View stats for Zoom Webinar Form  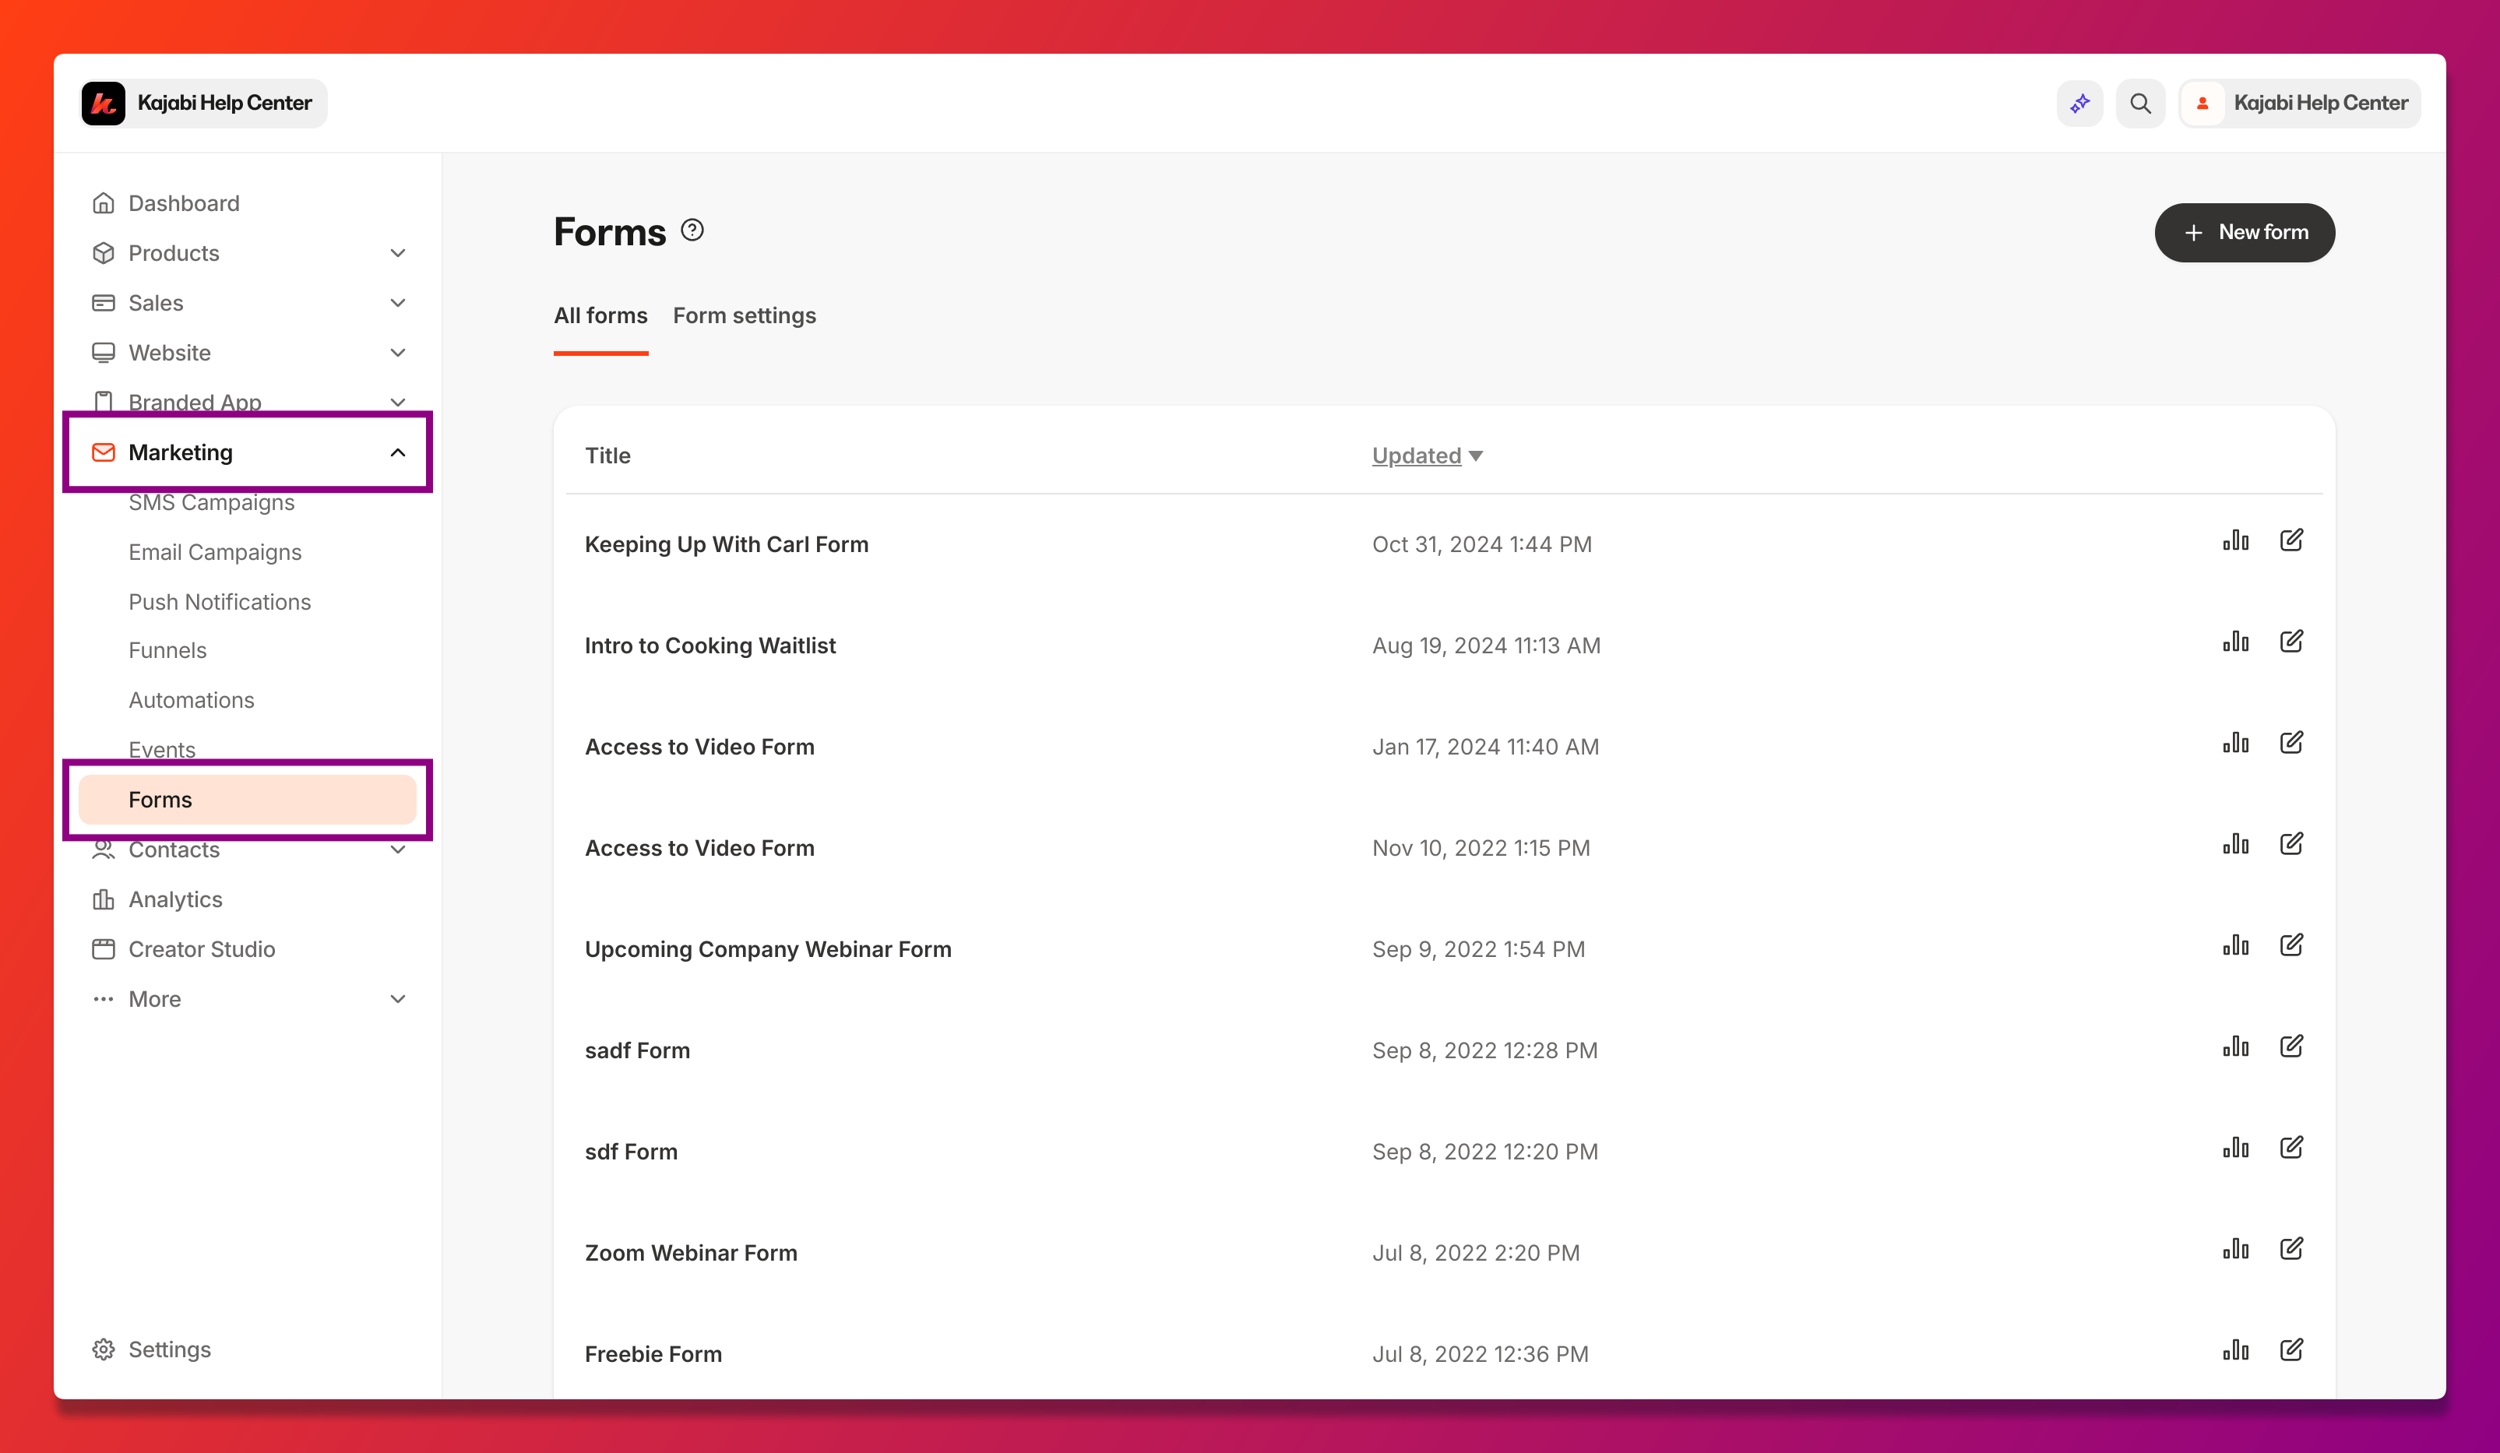coord(2235,1249)
